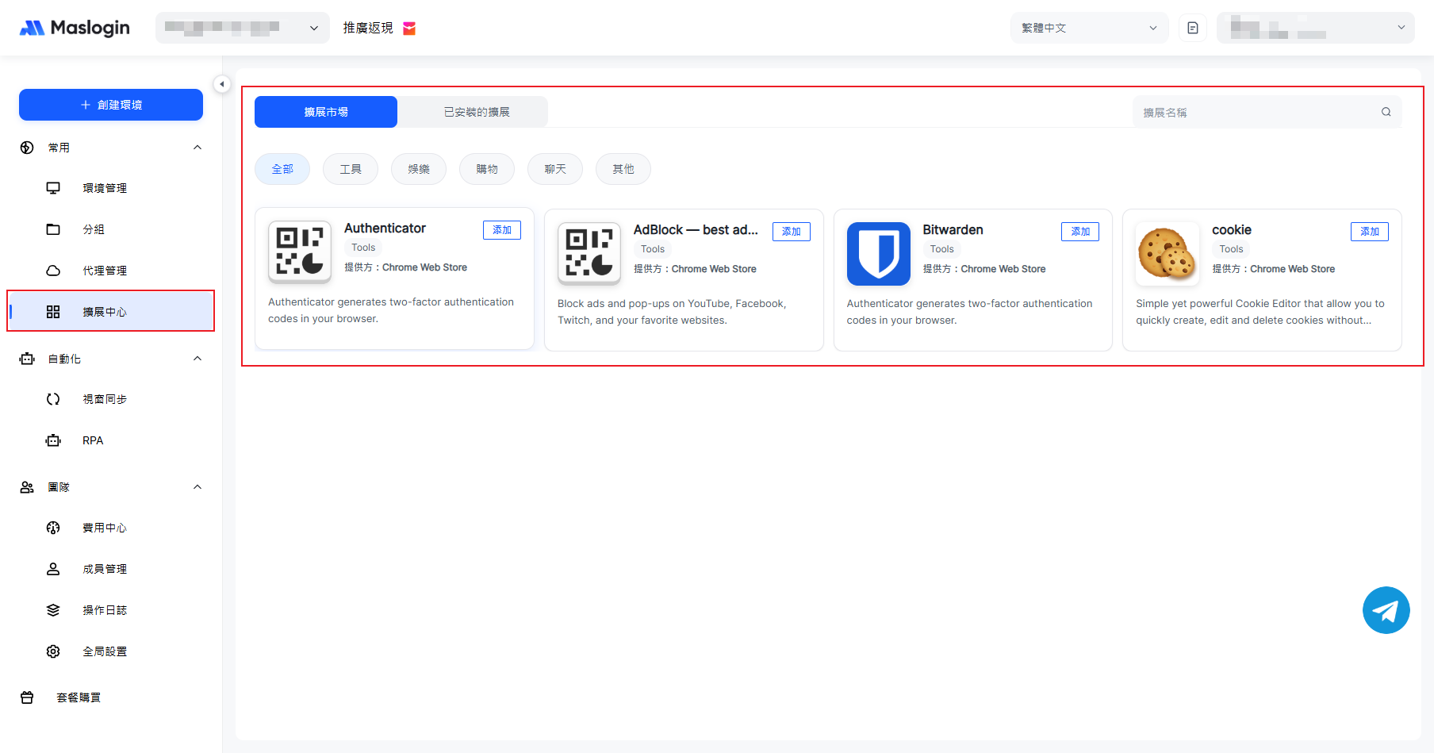1434x753 pixels.
Task: Open the Bitwarden shield icon
Action: [878, 254]
